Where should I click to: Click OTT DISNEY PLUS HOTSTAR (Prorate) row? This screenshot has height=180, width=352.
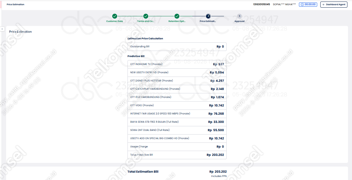click(177, 81)
